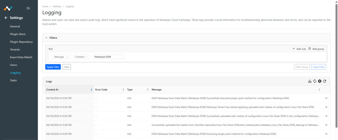Click the plus icon on Add rule
The width and height of the screenshot is (338, 140).
[x=294, y=49]
